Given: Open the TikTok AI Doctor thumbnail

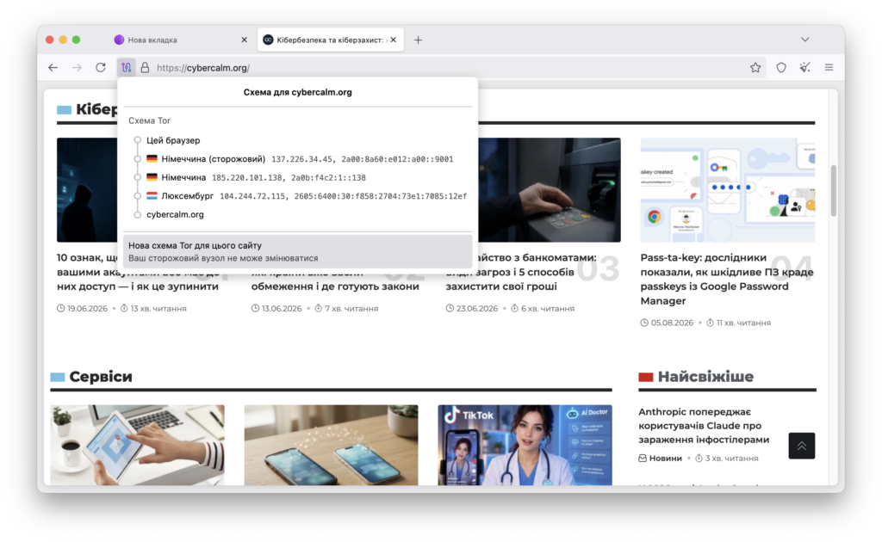Looking at the screenshot, I should click(525, 445).
